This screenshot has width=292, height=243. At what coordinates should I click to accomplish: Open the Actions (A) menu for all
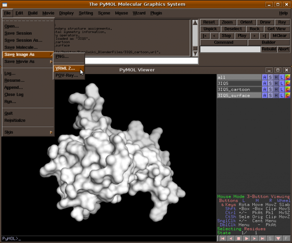click(265, 77)
